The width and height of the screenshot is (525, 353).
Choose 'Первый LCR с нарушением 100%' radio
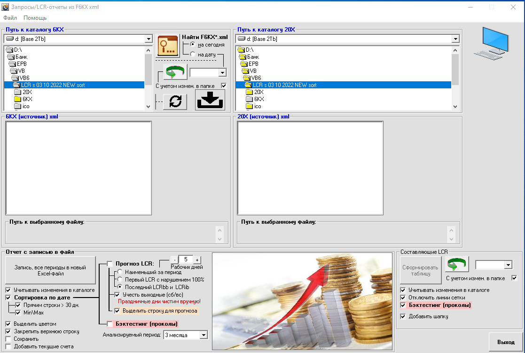[120, 279]
